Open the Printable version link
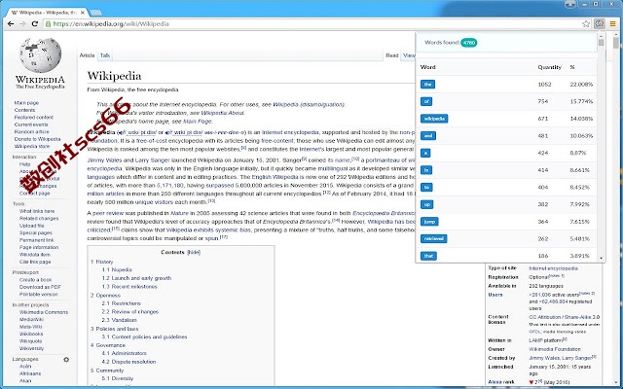This screenshot has height=389, width=623. [x=39, y=294]
